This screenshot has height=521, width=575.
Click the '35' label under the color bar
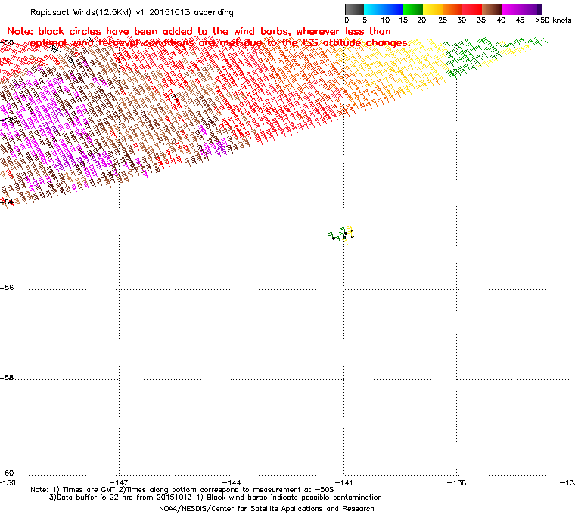pyautogui.click(x=481, y=20)
